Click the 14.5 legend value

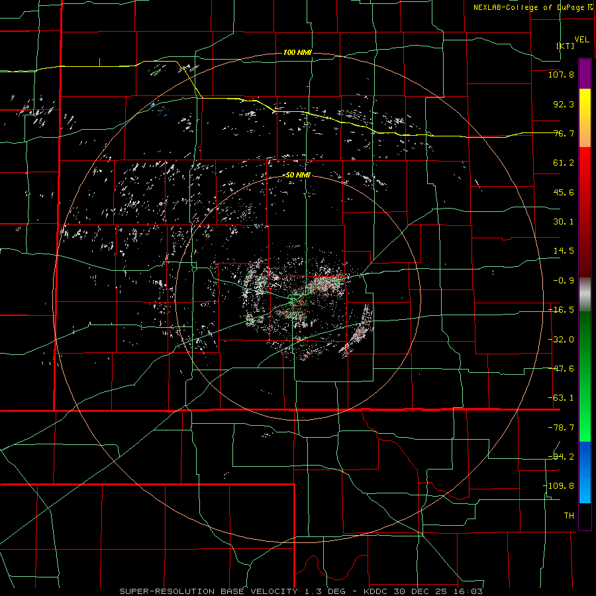click(x=564, y=251)
